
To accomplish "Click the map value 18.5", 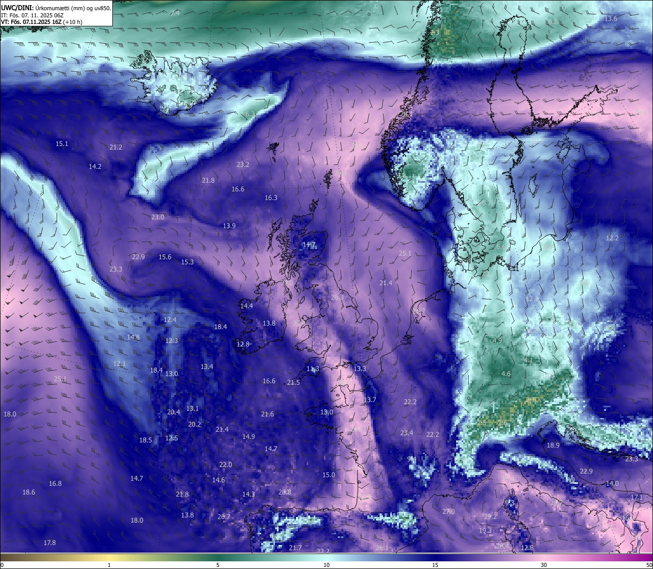I will (145, 440).
